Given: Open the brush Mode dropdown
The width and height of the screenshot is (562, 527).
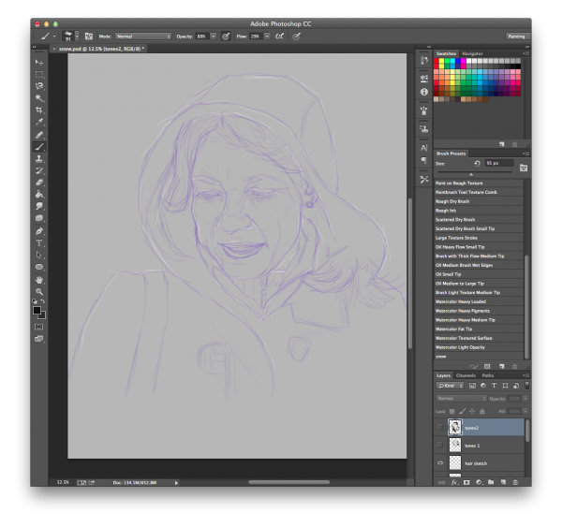Looking at the screenshot, I should [x=141, y=36].
